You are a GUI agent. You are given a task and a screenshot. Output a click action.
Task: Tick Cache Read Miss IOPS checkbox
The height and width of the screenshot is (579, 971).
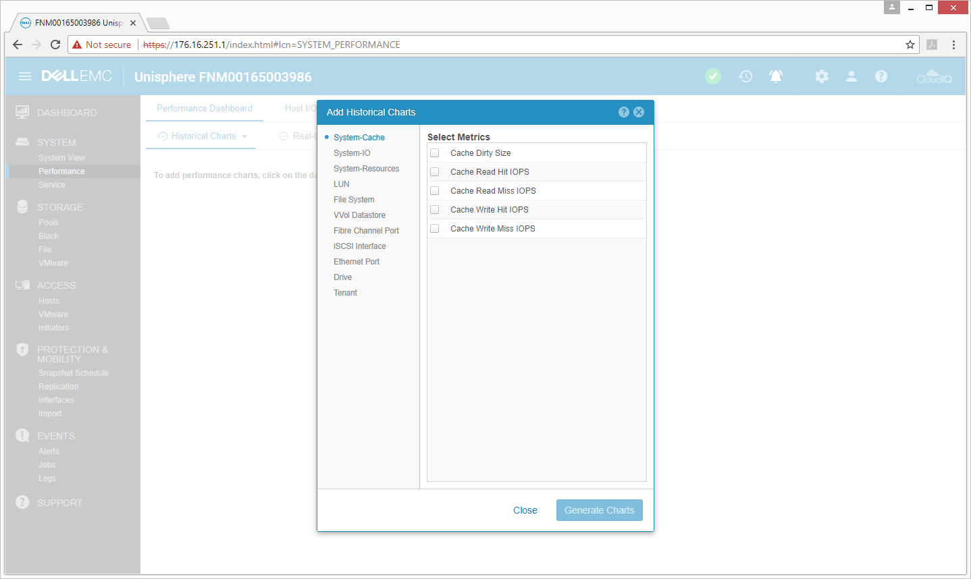tap(435, 191)
